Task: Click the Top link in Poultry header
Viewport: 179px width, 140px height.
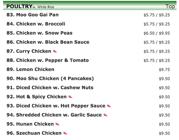Action: tap(170, 6)
